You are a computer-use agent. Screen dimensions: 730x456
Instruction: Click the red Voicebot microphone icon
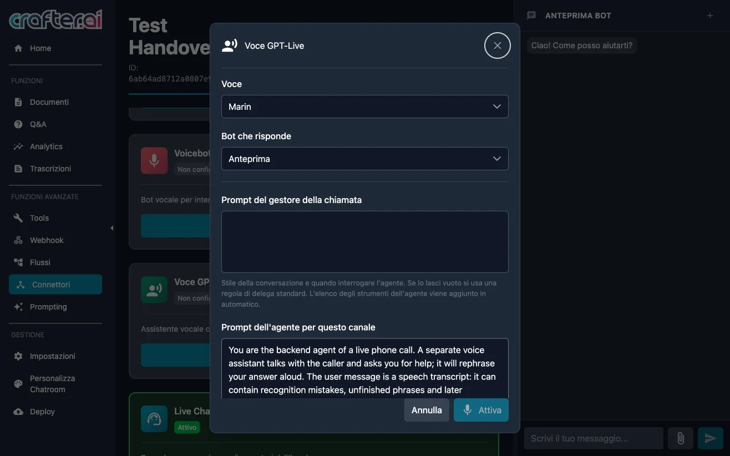pyautogui.click(x=154, y=160)
